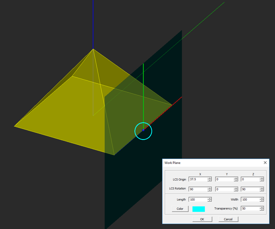Decrease the Width value with down arrow
This screenshot has width=275, height=229.
(x=261, y=200)
